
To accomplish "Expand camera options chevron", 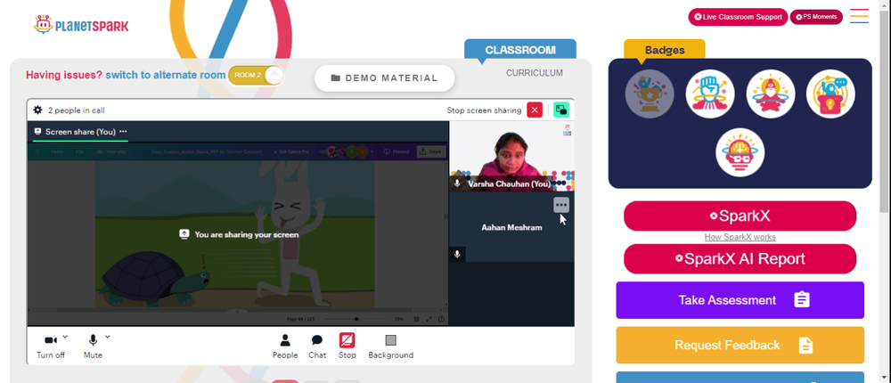I will pyautogui.click(x=65, y=337).
